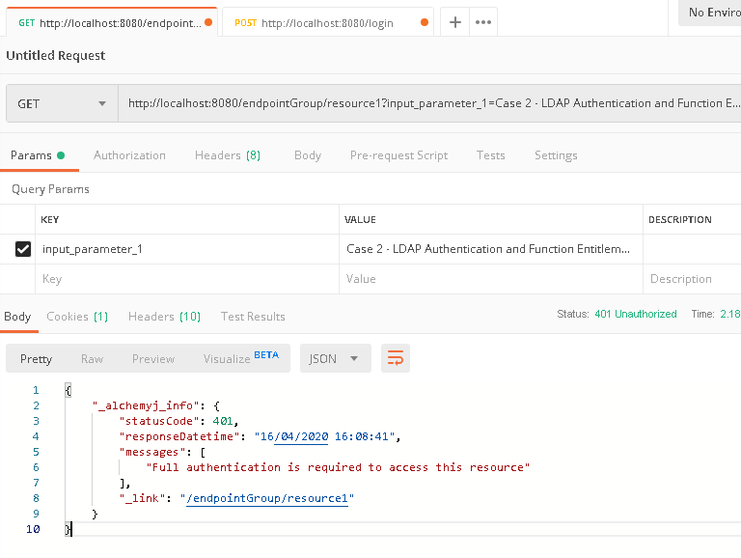Click unsaved orange dot on POST tab

(425, 23)
